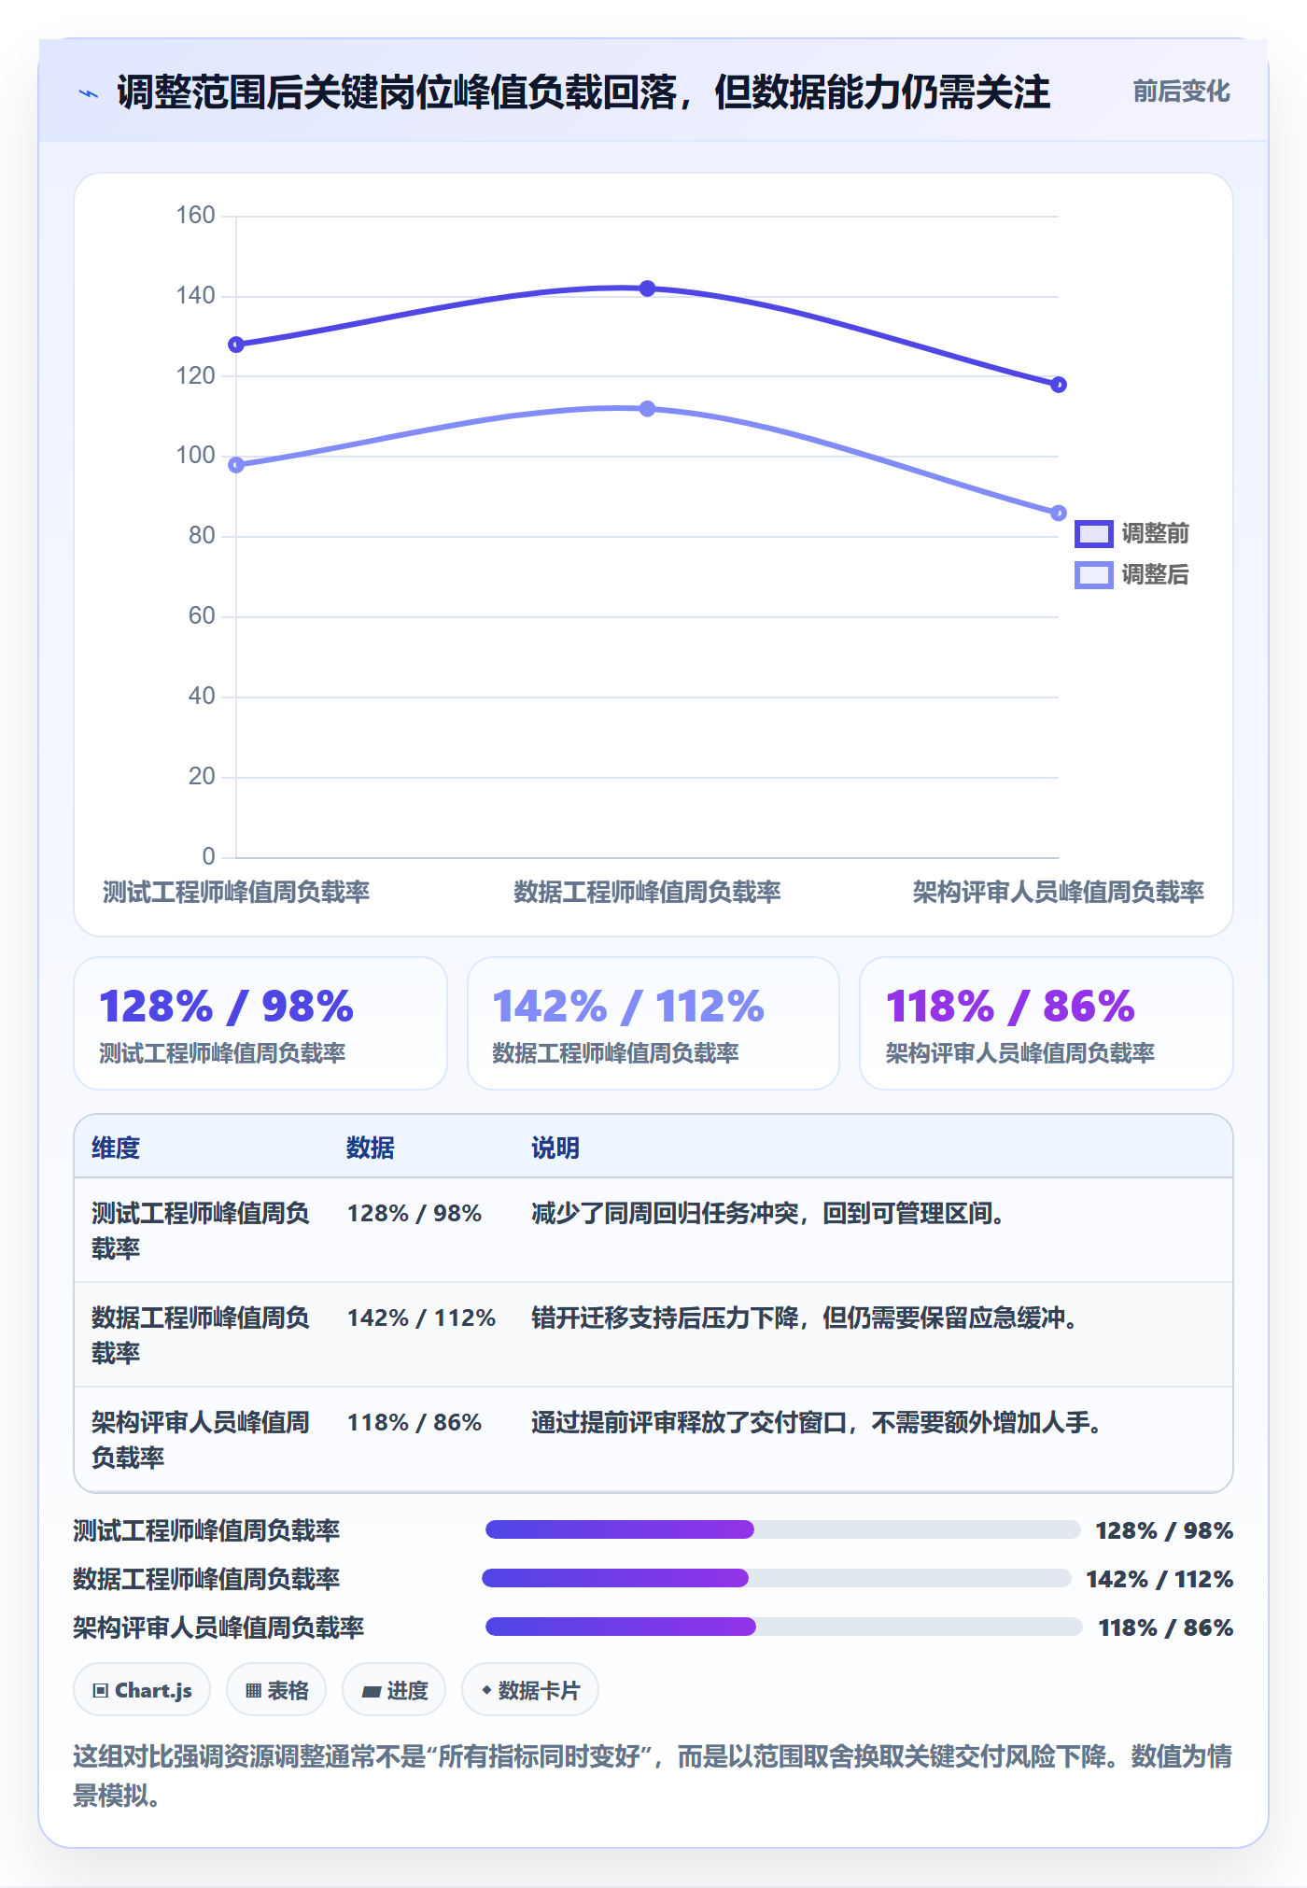Click the 调整前 point at 128 for 测试工程师
The width and height of the screenshot is (1307, 1888).
[236, 345]
